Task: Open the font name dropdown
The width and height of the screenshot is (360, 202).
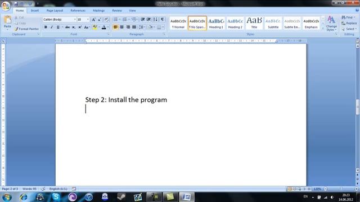Action: (75, 20)
